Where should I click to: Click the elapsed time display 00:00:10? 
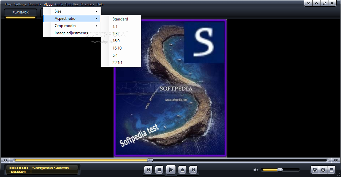(x=19, y=168)
